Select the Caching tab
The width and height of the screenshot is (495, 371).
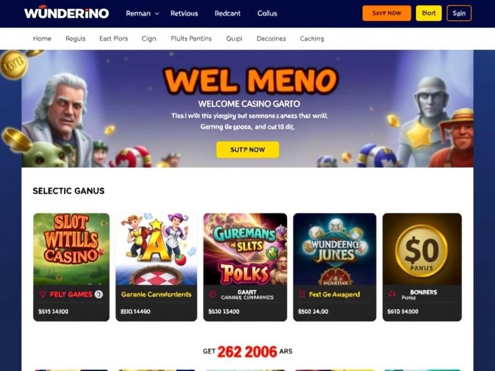pos(312,39)
